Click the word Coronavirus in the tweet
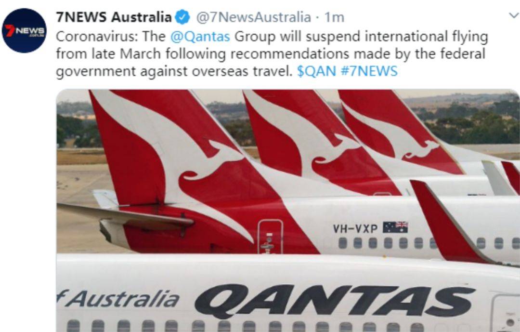Image resolution: width=520 pixels, height=332 pixels. click(96, 37)
